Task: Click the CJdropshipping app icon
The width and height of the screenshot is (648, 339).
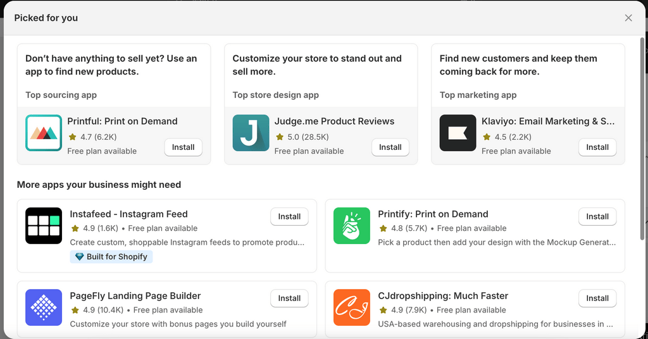Action: click(x=352, y=307)
